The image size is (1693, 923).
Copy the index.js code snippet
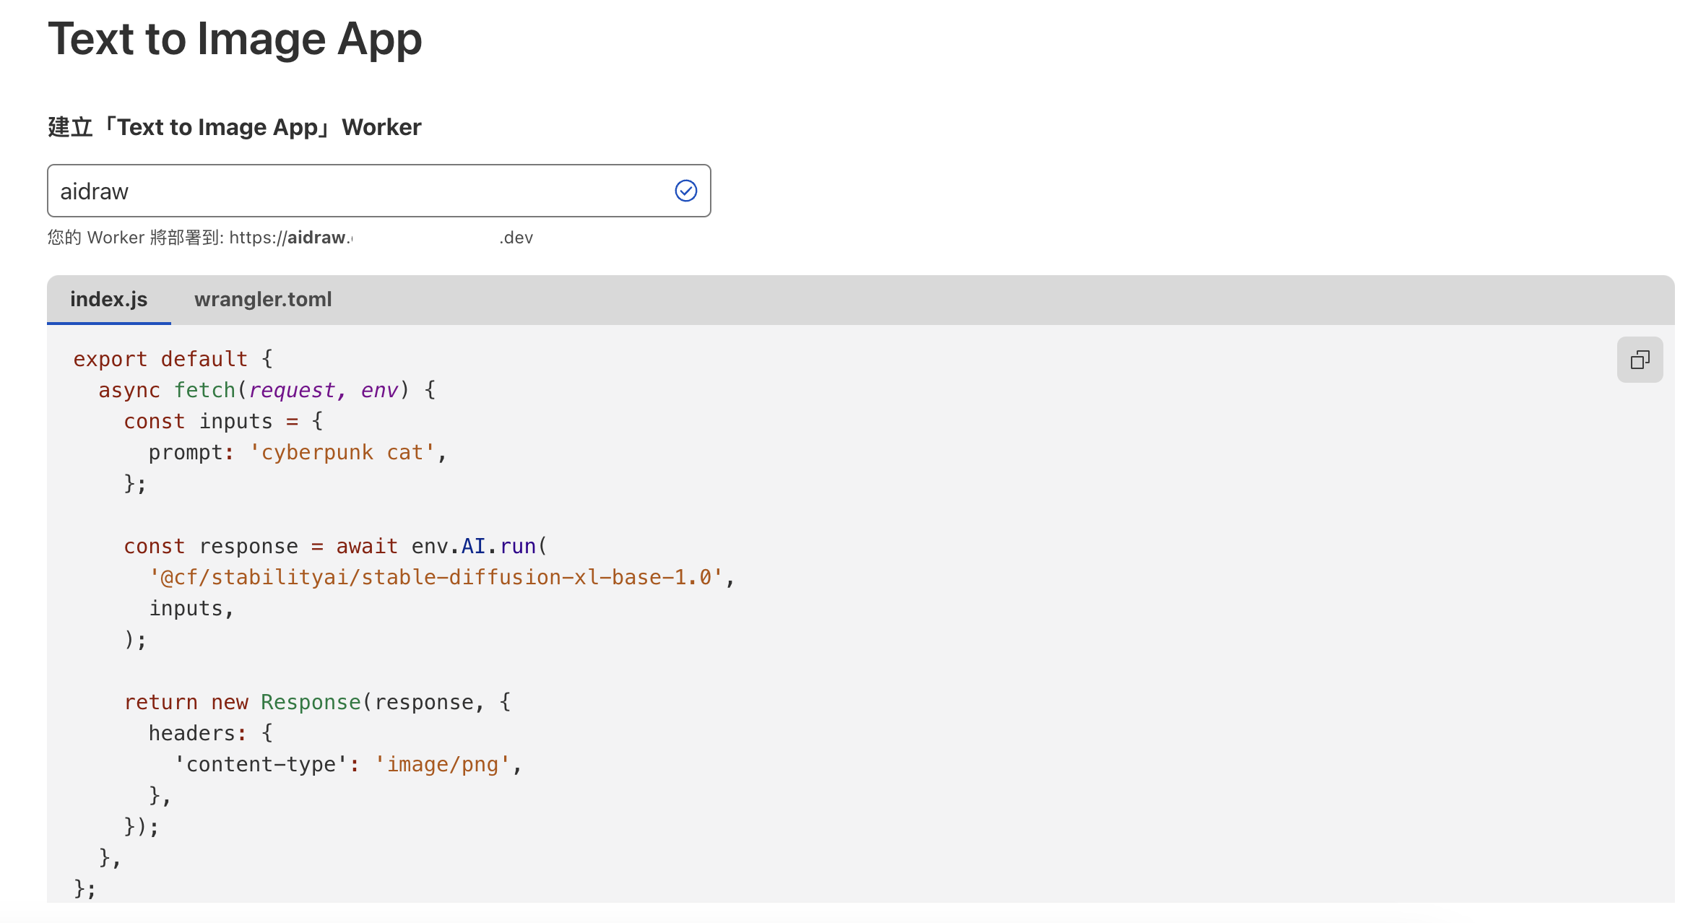pos(1640,360)
